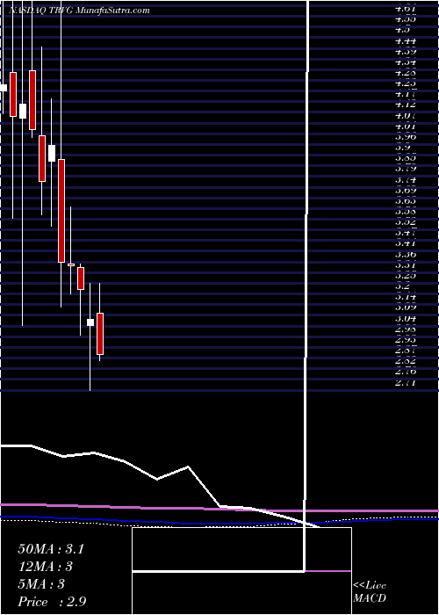Image resolution: width=439 pixels, height=615 pixels.
Task: Click the 3.74 price axis label
Action: click(406, 180)
